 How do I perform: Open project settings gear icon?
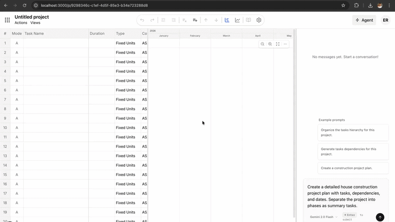(x=259, y=20)
